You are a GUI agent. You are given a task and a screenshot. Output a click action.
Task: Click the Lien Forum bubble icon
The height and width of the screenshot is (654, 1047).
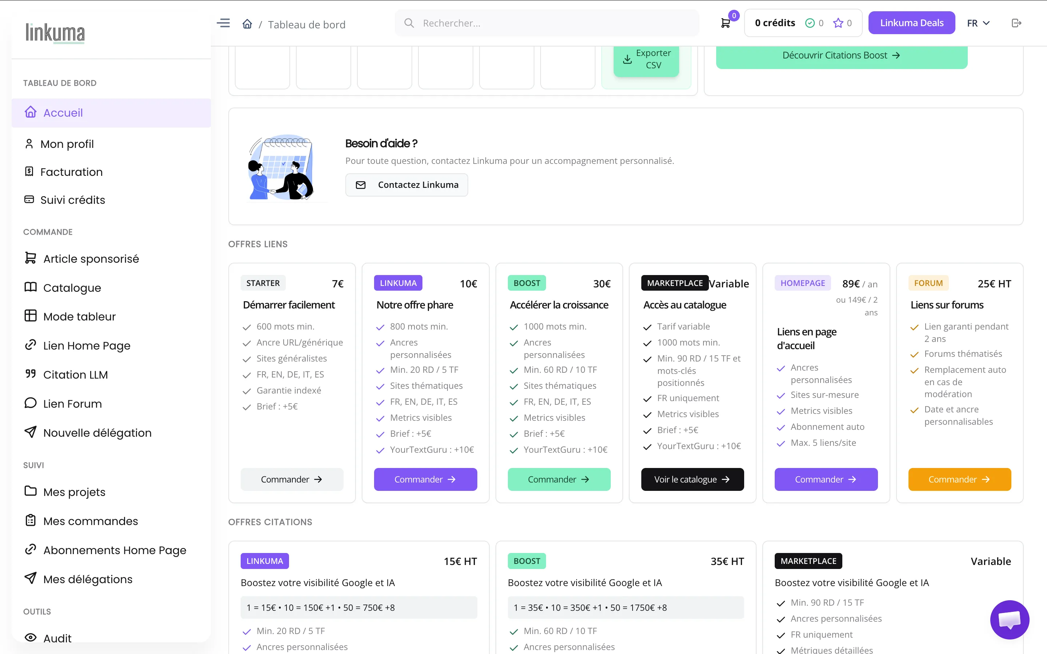(30, 403)
